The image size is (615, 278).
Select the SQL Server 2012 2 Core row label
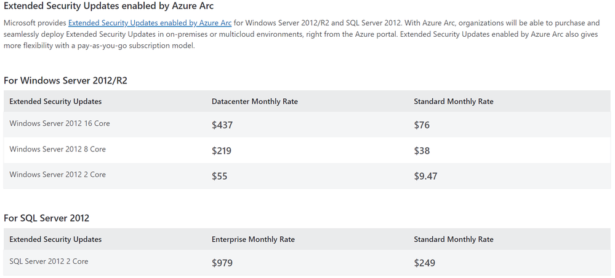(x=49, y=261)
